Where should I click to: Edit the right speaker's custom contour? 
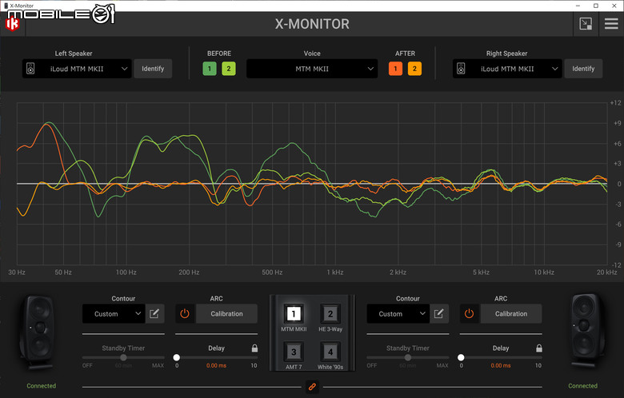tap(439, 314)
